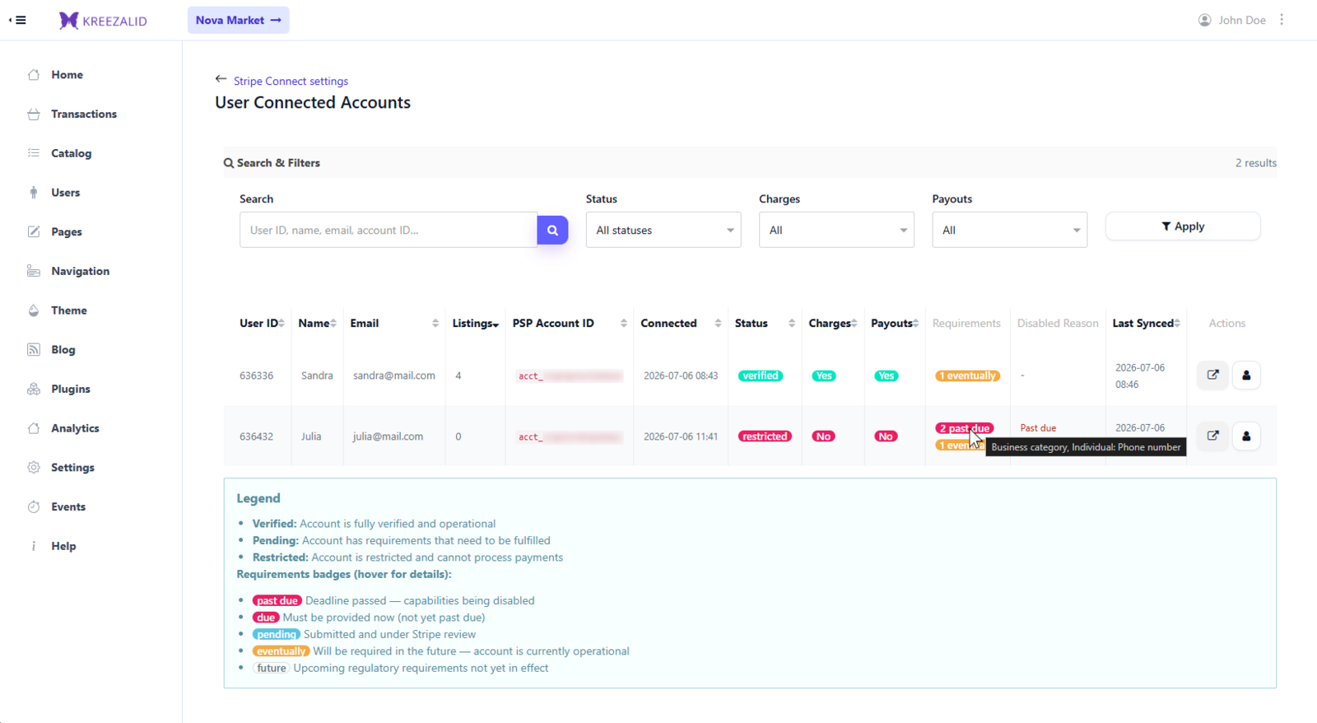Open Analytics in the sidebar
Image resolution: width=1317 pixels, height=723 pixels.
(75, 428)
